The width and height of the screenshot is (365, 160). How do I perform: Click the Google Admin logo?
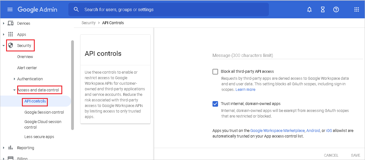[37, 9]
